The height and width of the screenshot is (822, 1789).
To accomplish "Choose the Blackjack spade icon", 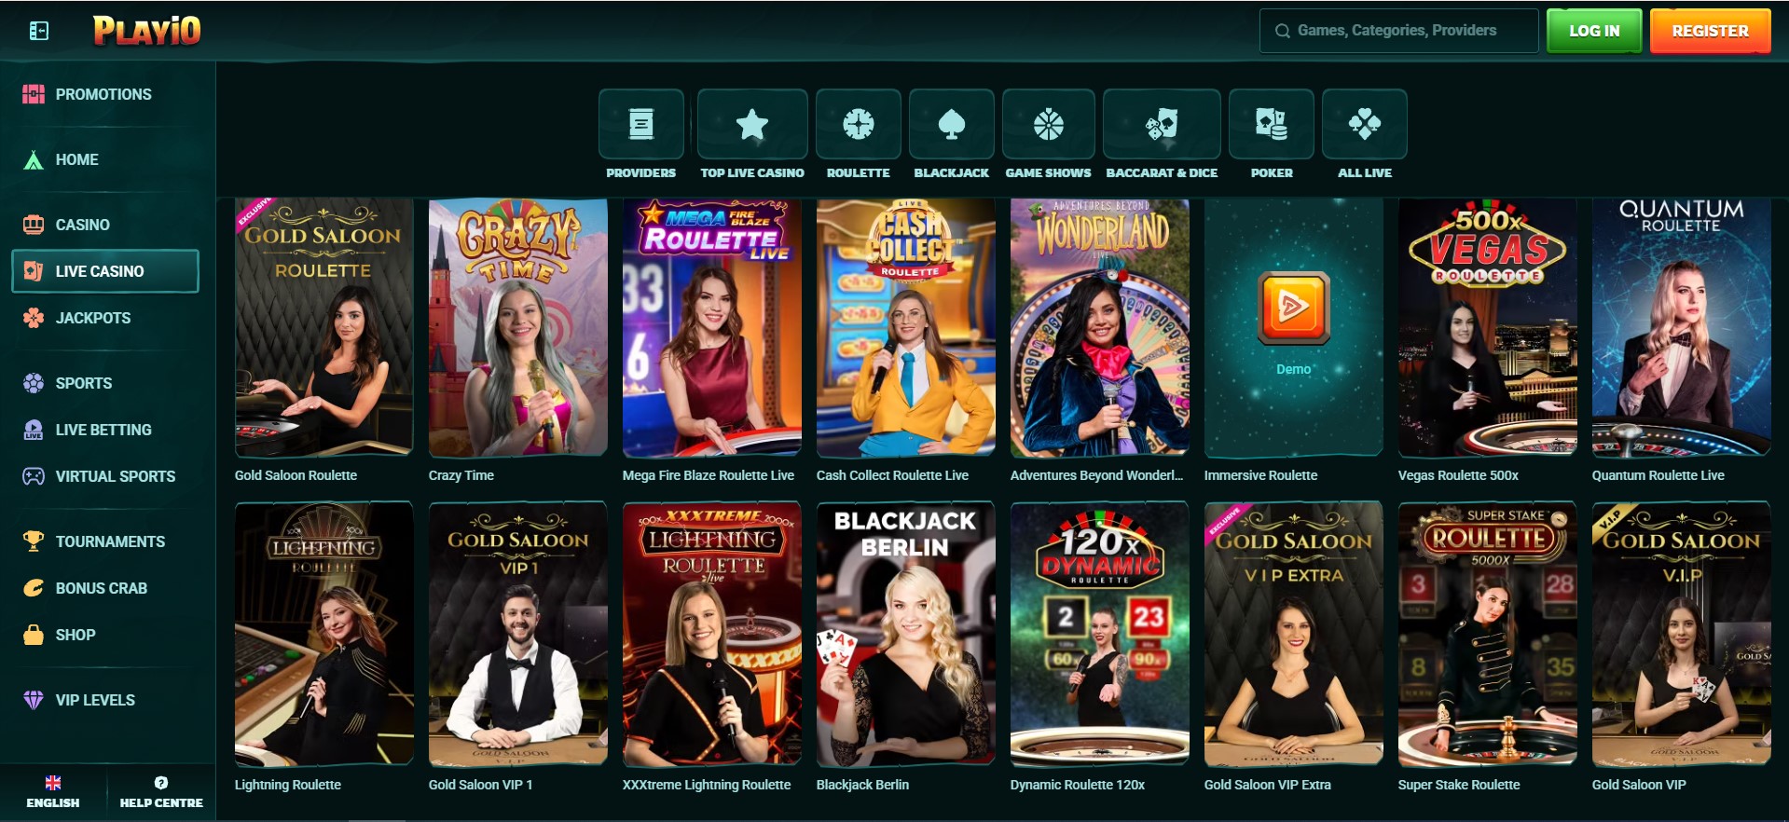I will click(x=951, y=125).
